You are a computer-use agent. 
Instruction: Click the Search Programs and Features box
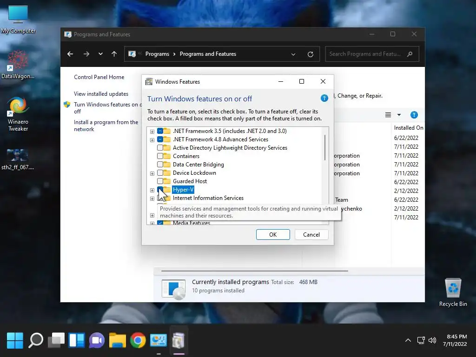click(x=372, y=54)
